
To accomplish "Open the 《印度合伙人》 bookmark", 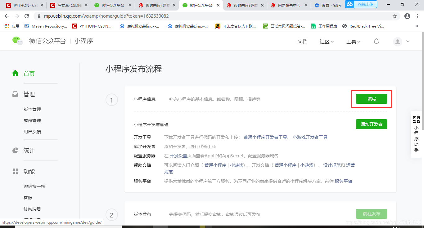I will click(236, 26).
